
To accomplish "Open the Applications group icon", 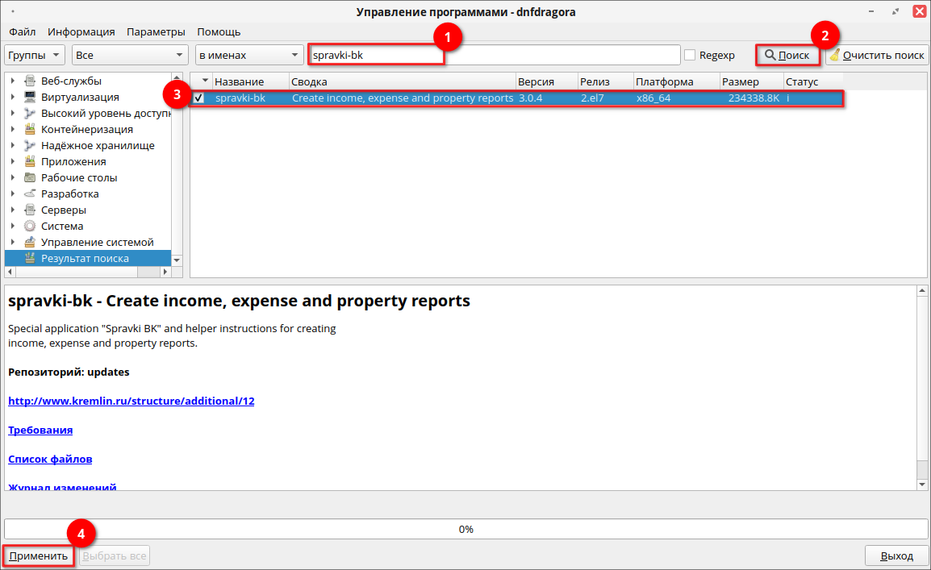I will (30, 161).
